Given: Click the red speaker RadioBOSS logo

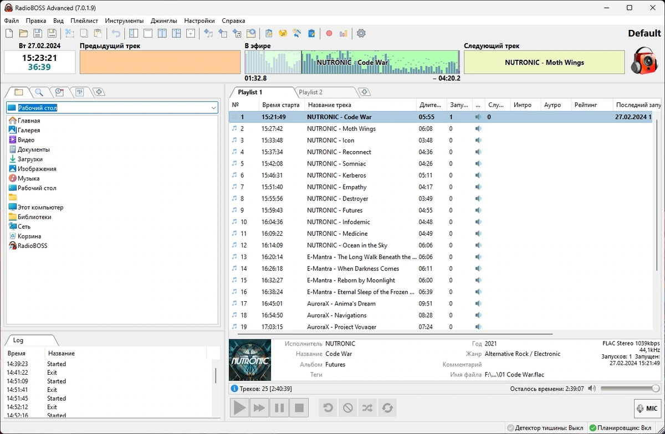Looking at the screenshot, I should point(644,61).
